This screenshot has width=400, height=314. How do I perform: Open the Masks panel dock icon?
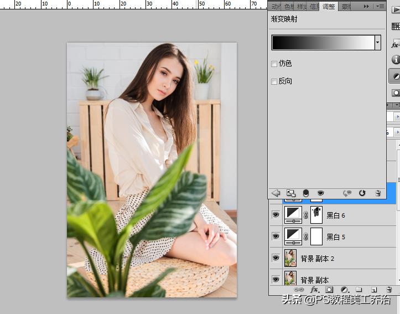396,92
